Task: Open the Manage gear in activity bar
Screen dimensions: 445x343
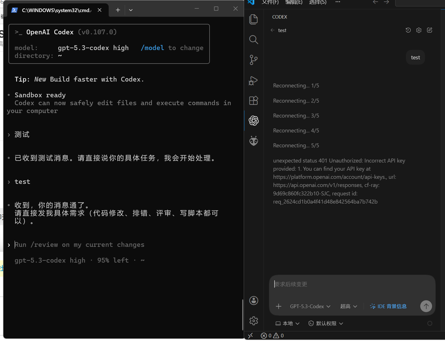Action: pos(254,321)
